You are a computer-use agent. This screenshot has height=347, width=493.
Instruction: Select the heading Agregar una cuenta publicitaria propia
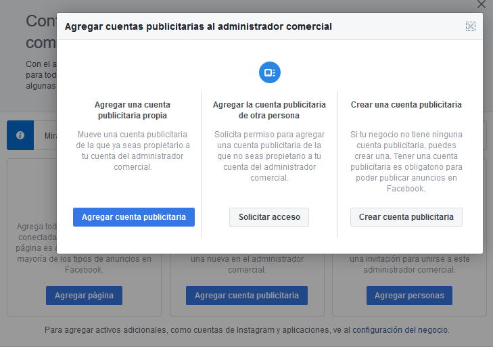tap(133, 110)
